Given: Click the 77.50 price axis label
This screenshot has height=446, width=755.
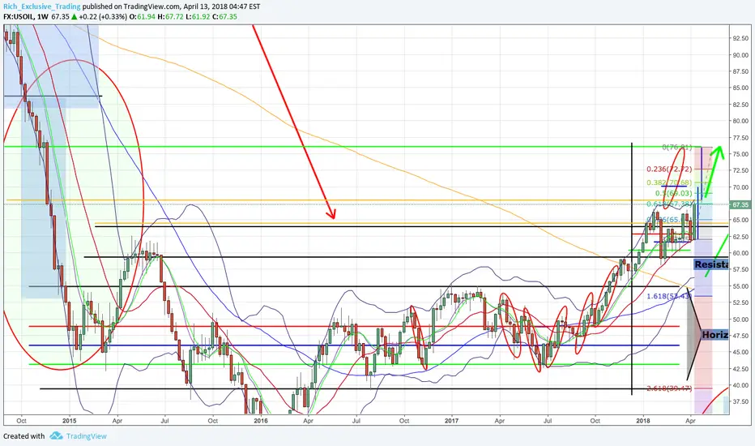Looking at the screenshot, I should pyautogui.click(x=740, y=137).
